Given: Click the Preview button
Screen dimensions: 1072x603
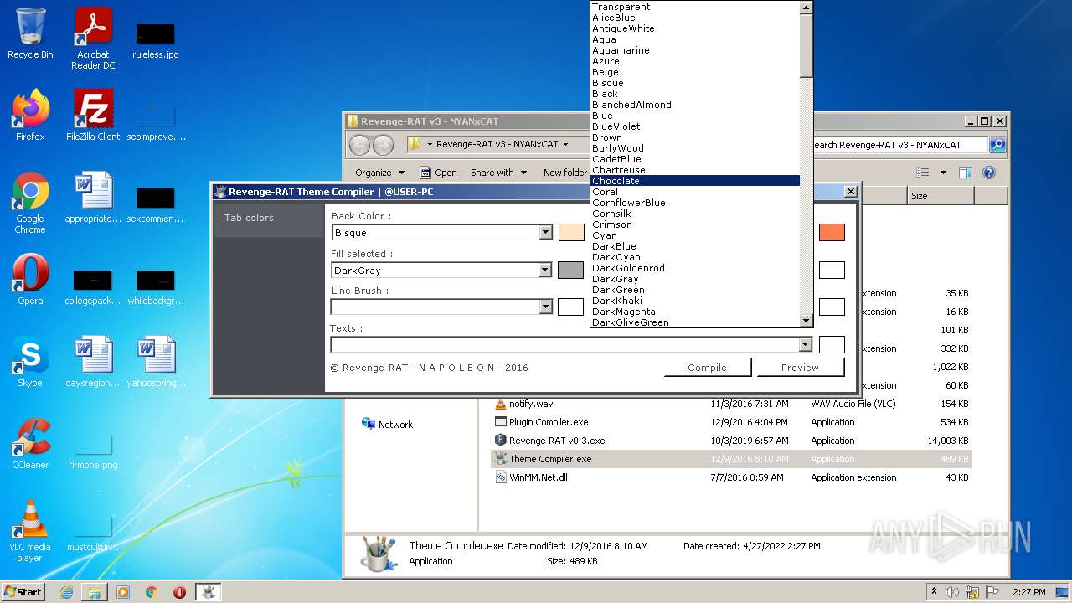Looking at the screenshot, I should pyautogui.click(x=800, y=368).
